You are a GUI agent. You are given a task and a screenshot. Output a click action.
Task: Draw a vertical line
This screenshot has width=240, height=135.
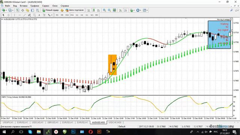point(15,15)
